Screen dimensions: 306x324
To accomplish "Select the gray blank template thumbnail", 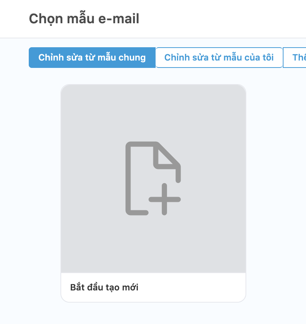I will click(x=153, y=179).
